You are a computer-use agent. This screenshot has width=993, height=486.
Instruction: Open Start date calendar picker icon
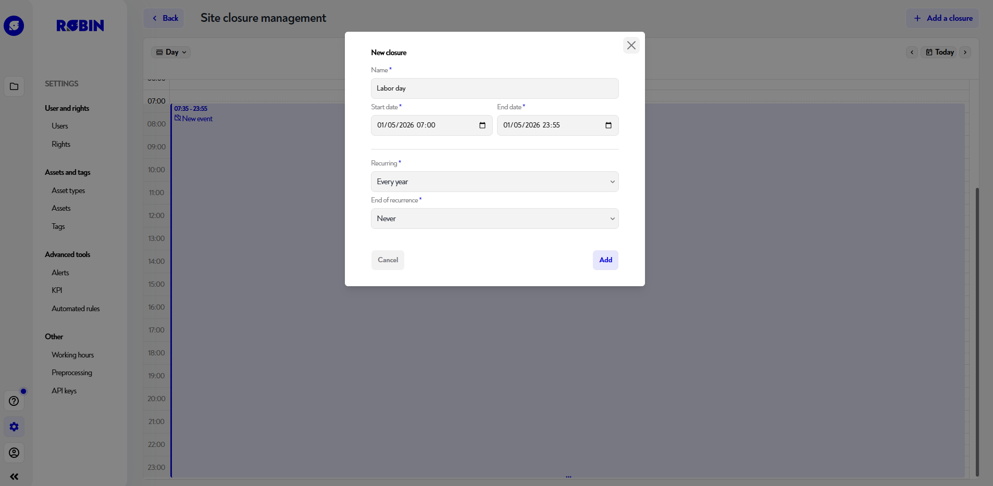[x=482, y=125]
